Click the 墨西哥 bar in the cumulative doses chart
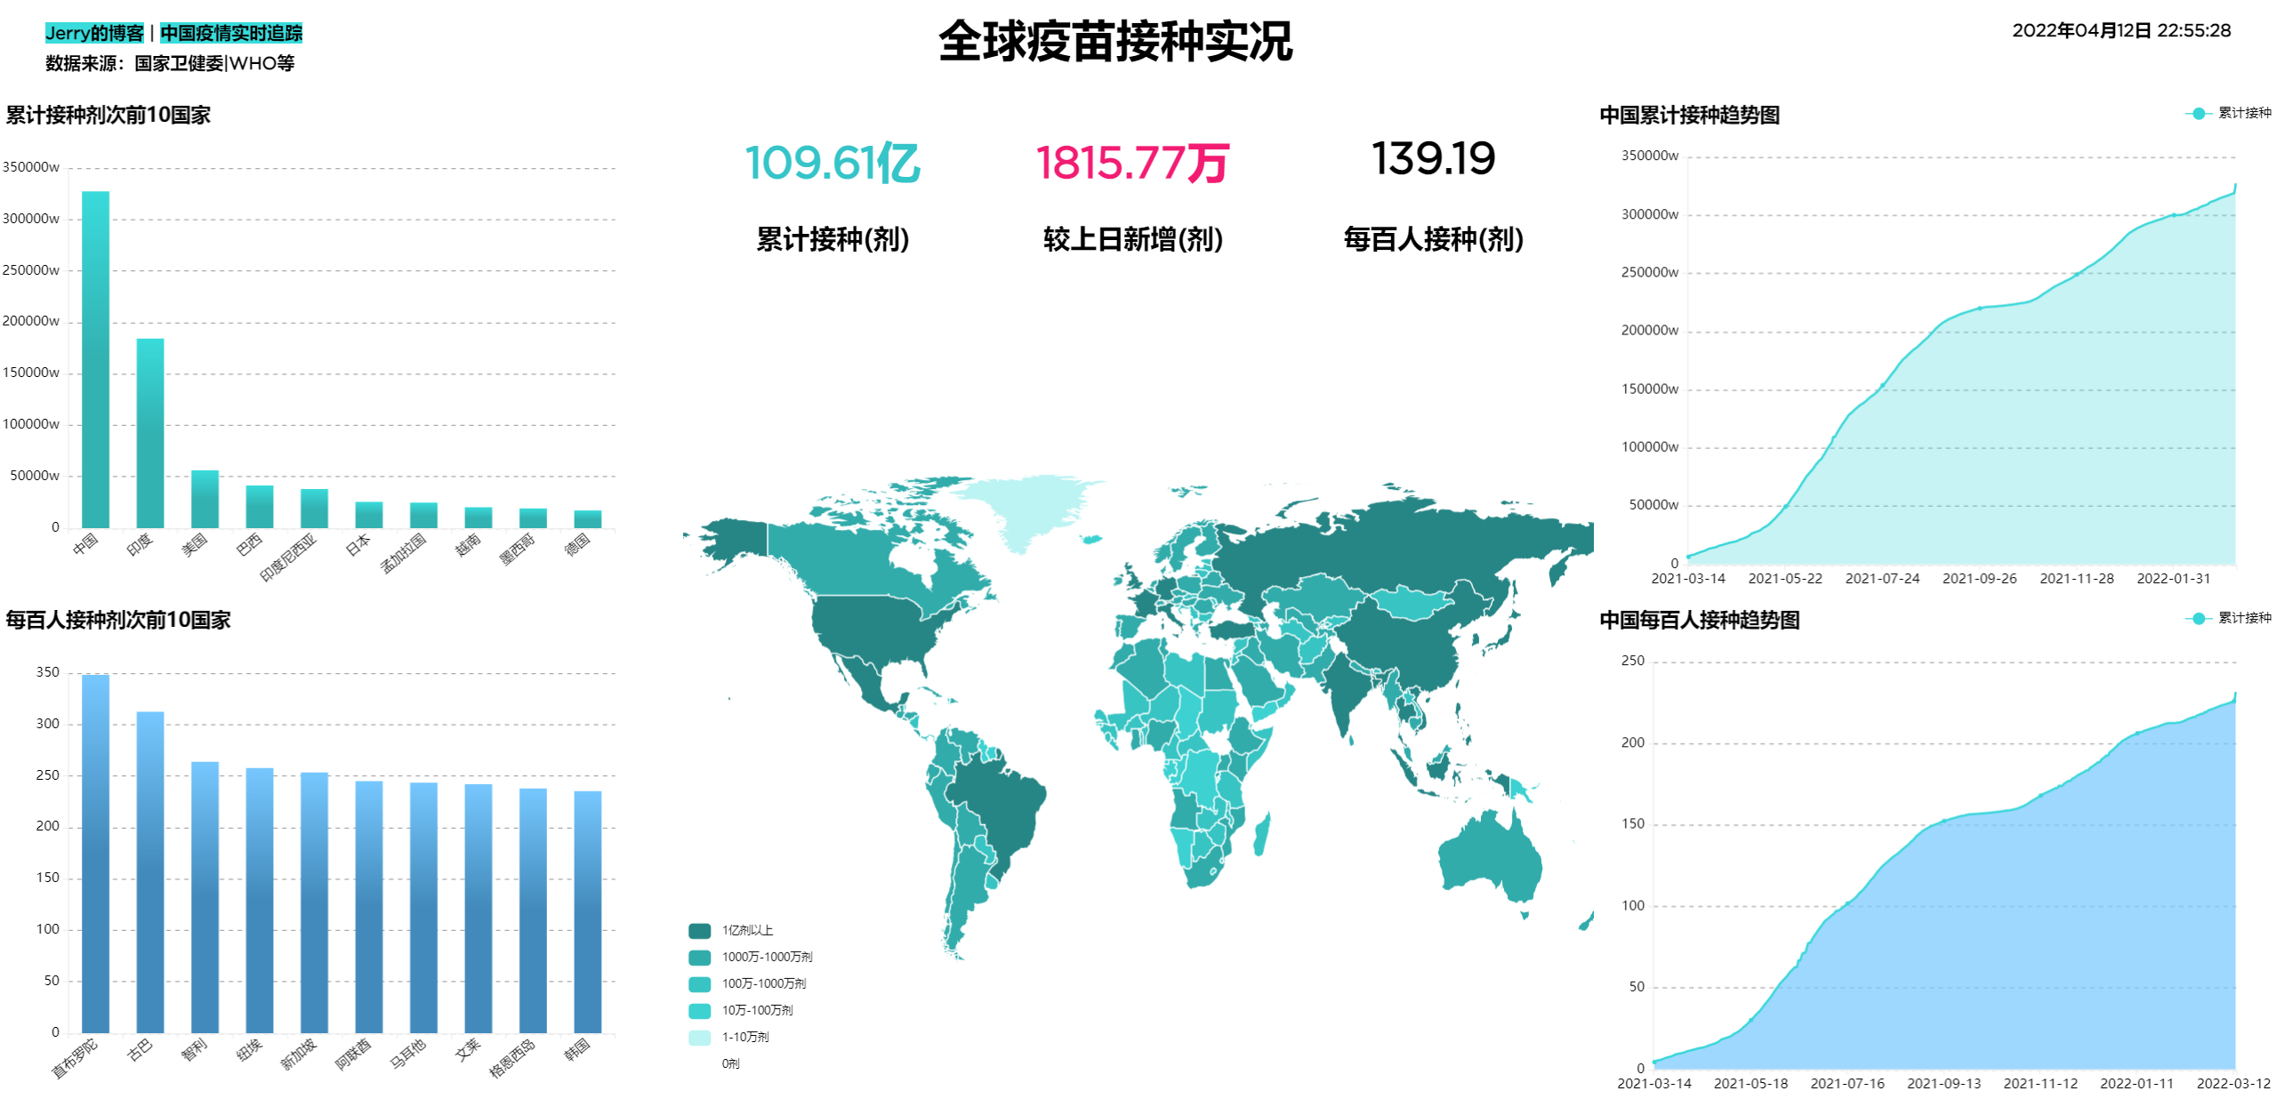This screenshot has width=2277, height=1099. click(533, 518)
